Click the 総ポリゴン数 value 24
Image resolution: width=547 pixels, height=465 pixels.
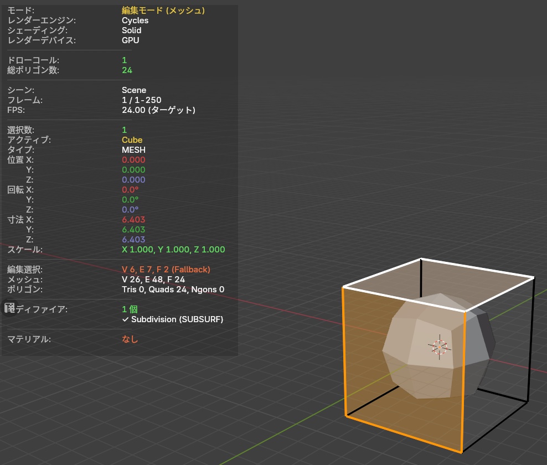(x=127, y=70)
